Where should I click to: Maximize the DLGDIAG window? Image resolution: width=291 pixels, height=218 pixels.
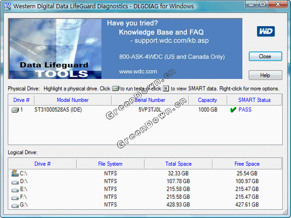point(262,4)
